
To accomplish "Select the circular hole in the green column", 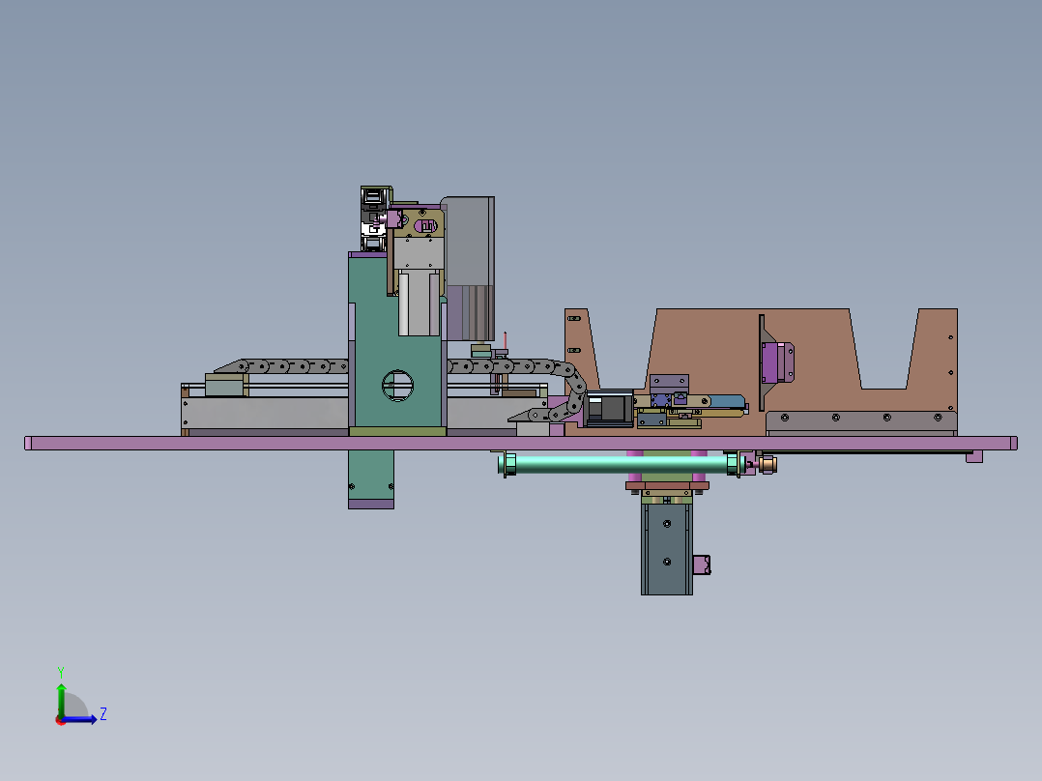I will point(397,386).
